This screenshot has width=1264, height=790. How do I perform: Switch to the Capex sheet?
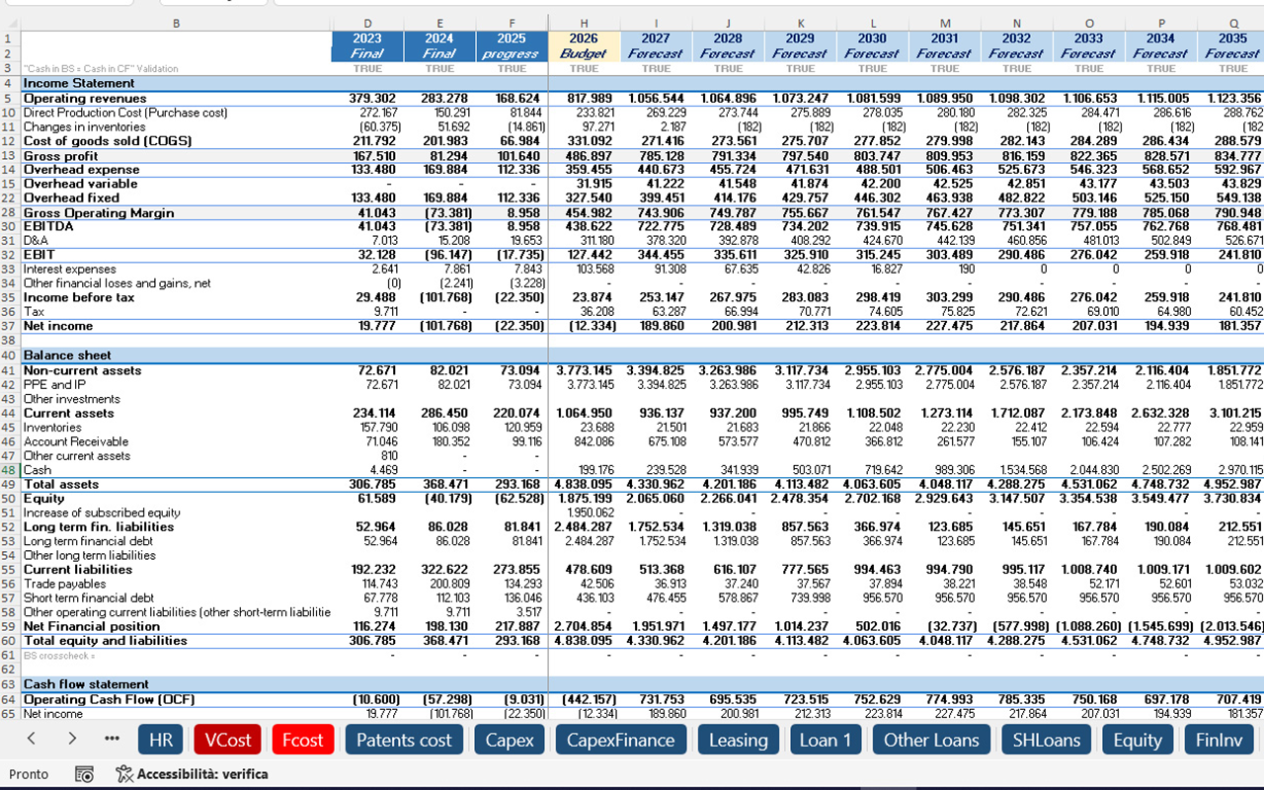pyautogui.click(x=510, y=739)
